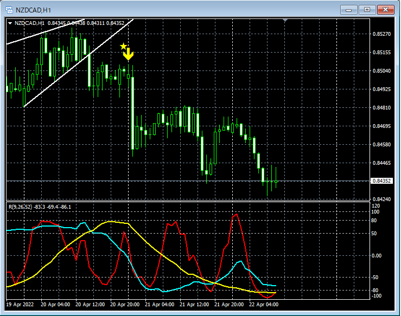Click the yellow down-arrow sell signal
Viewport: 401px width, 316px height.
click(x=129, y=54)
